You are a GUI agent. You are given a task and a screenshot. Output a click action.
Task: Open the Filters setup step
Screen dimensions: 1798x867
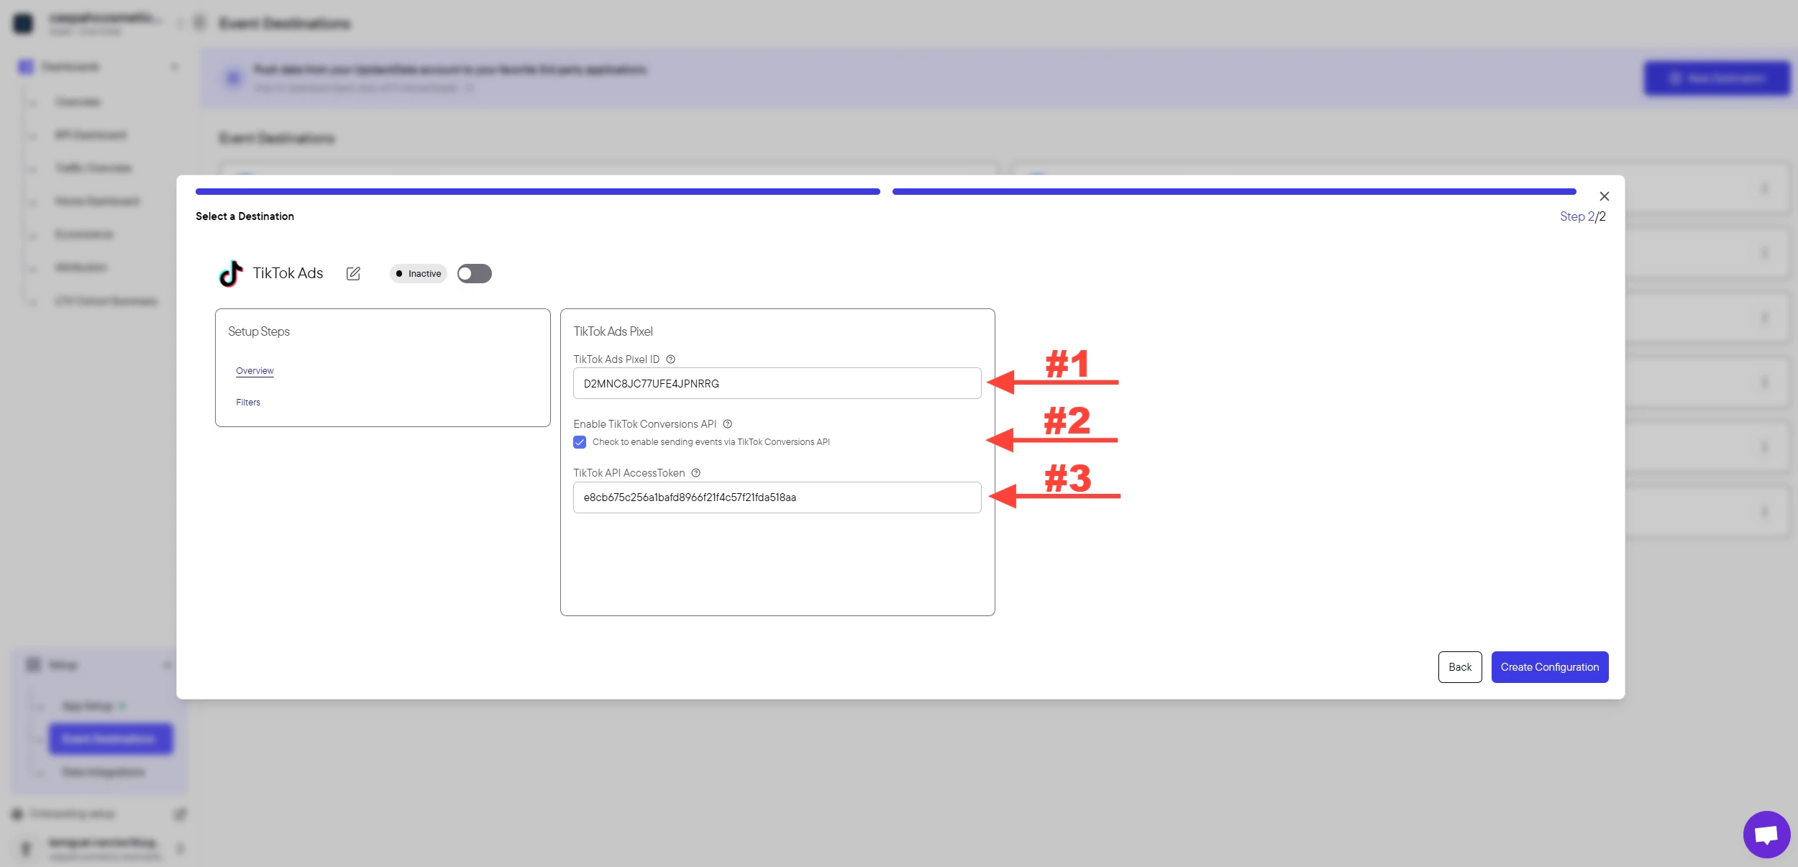[x=248, y=403]
